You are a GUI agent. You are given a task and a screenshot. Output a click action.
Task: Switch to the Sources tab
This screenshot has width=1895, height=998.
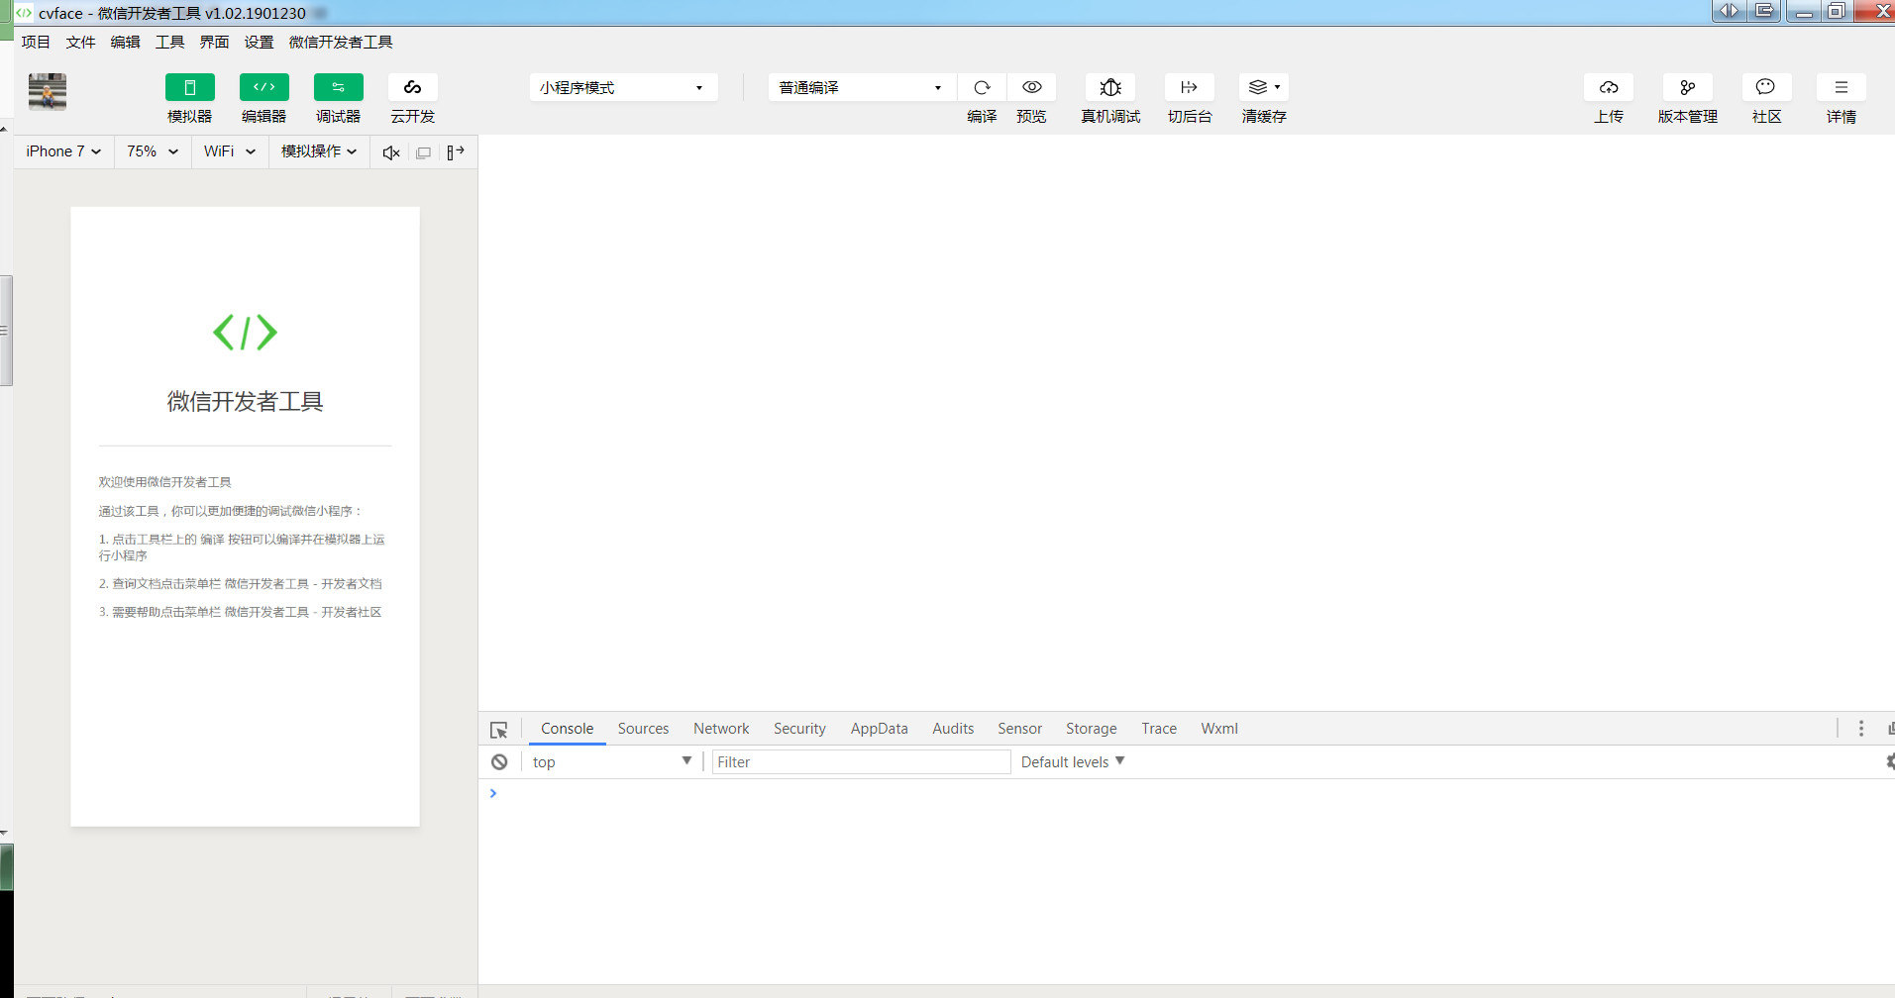pyautogui.click(x=643, y=729)
